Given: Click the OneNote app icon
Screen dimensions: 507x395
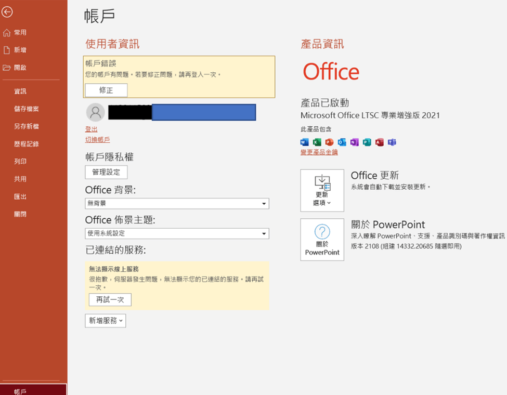Looking at the screenshot, I should click(x=355, y=142).
